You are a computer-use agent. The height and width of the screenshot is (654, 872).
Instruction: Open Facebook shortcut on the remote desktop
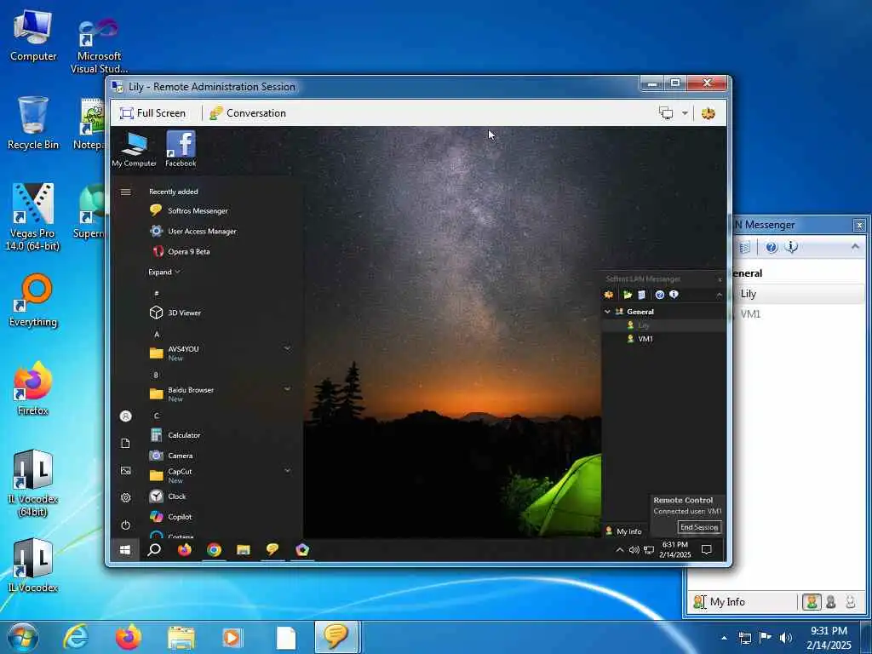click(x=181, y=149)
